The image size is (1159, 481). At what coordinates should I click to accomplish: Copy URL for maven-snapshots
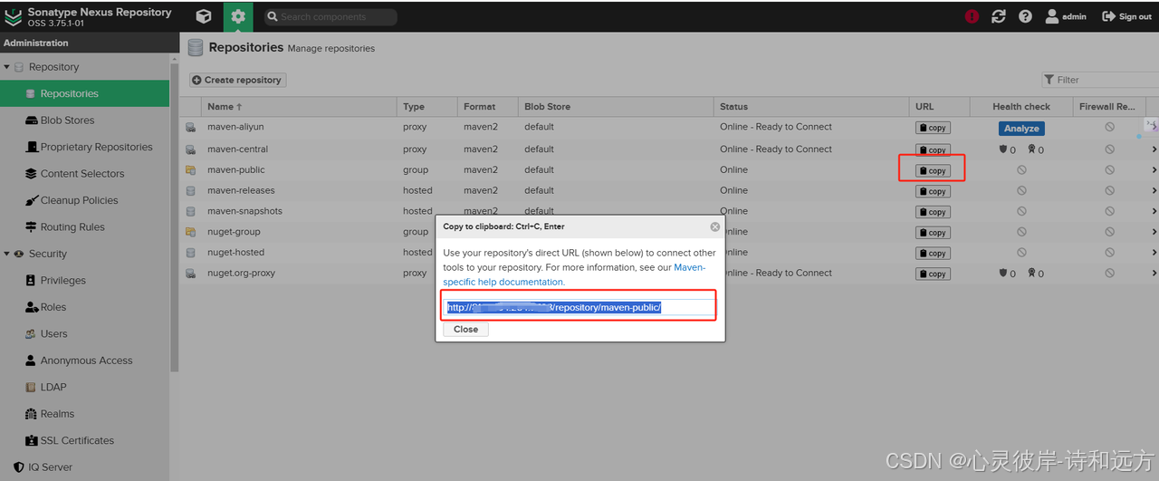[x=933, y=212]
